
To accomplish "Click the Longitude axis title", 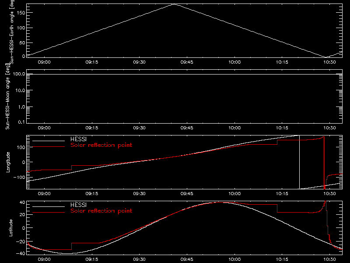I will [8, 162].
